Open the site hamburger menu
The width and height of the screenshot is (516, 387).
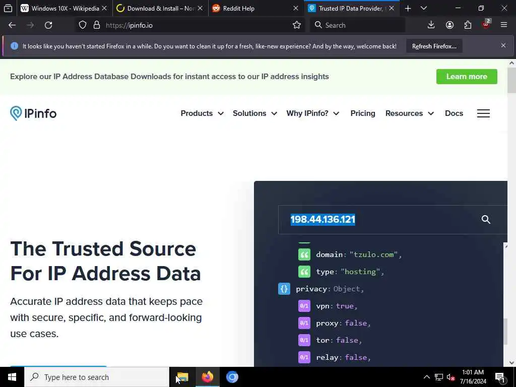(x=483, y=113)
